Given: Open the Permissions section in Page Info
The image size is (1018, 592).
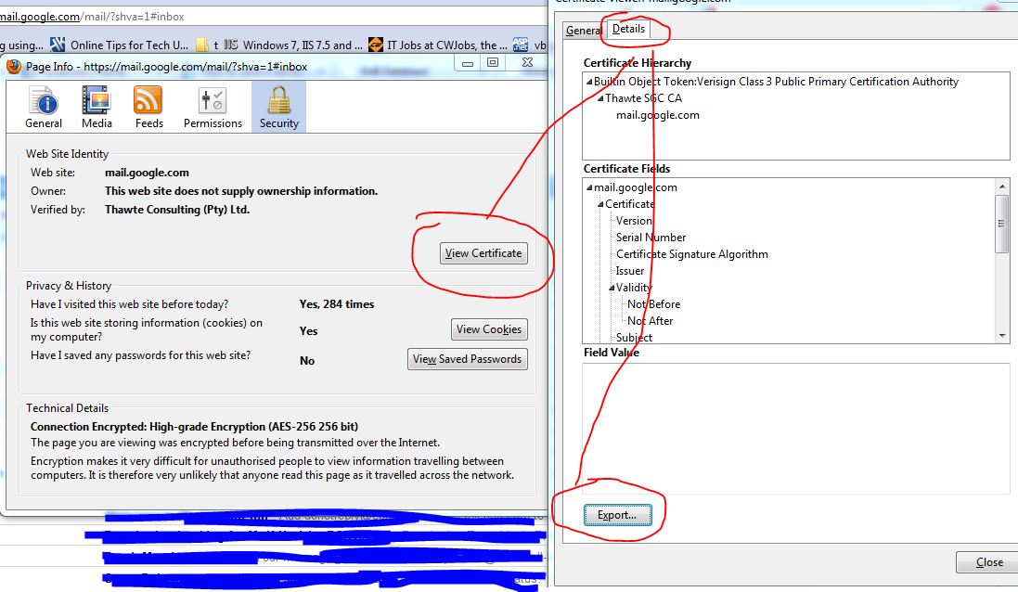Looking at the screenshot, I should [213, 108].
